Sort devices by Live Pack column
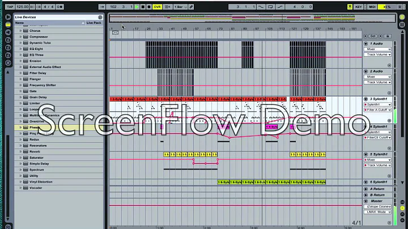This screenshot has width=408, height=229. 93,23
